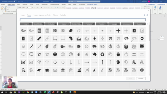Select the bold plus sign icon
The height and width of the screenshot is (94, 167).
[118, 31]
